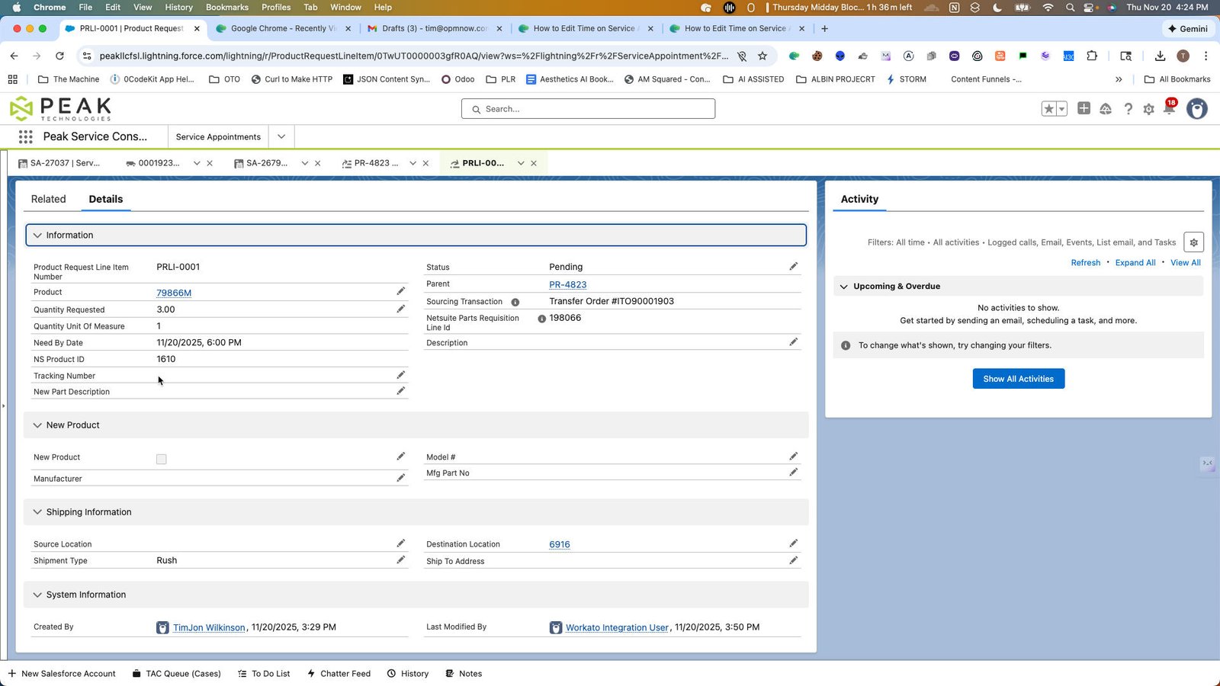1220x686 pixels.
Task: Bookmark page with Chrome star icon
Action: coord(762,56)
